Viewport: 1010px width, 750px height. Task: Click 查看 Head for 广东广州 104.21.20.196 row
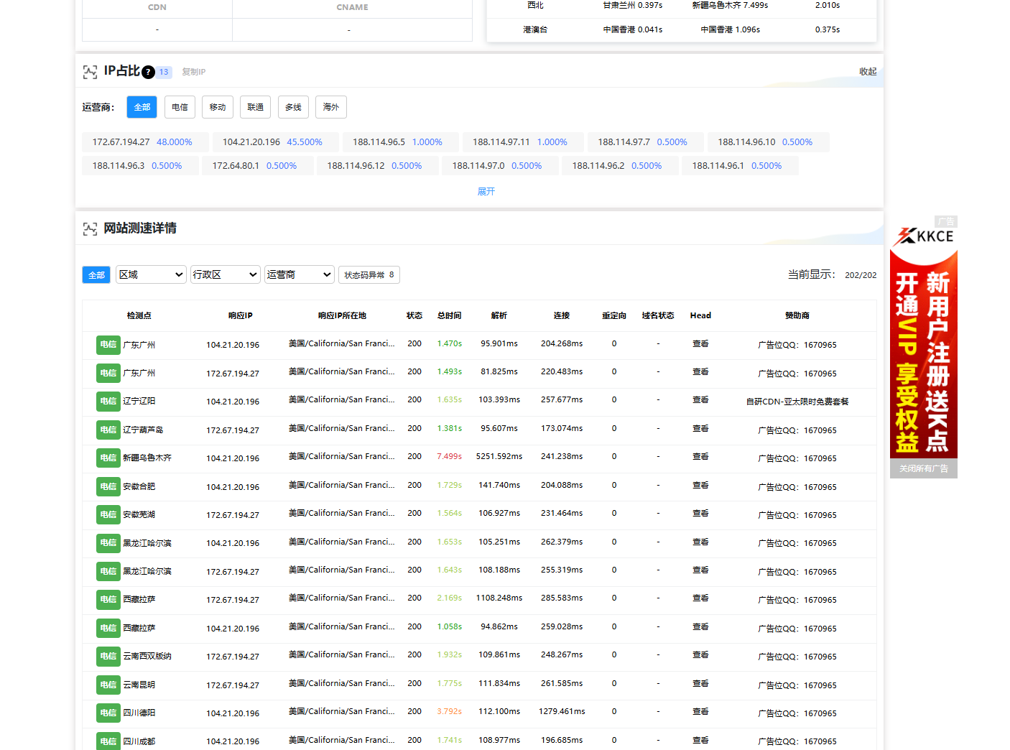pos(700,344)
